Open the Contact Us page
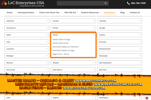 pyautogui.click(x=135, y=12)
